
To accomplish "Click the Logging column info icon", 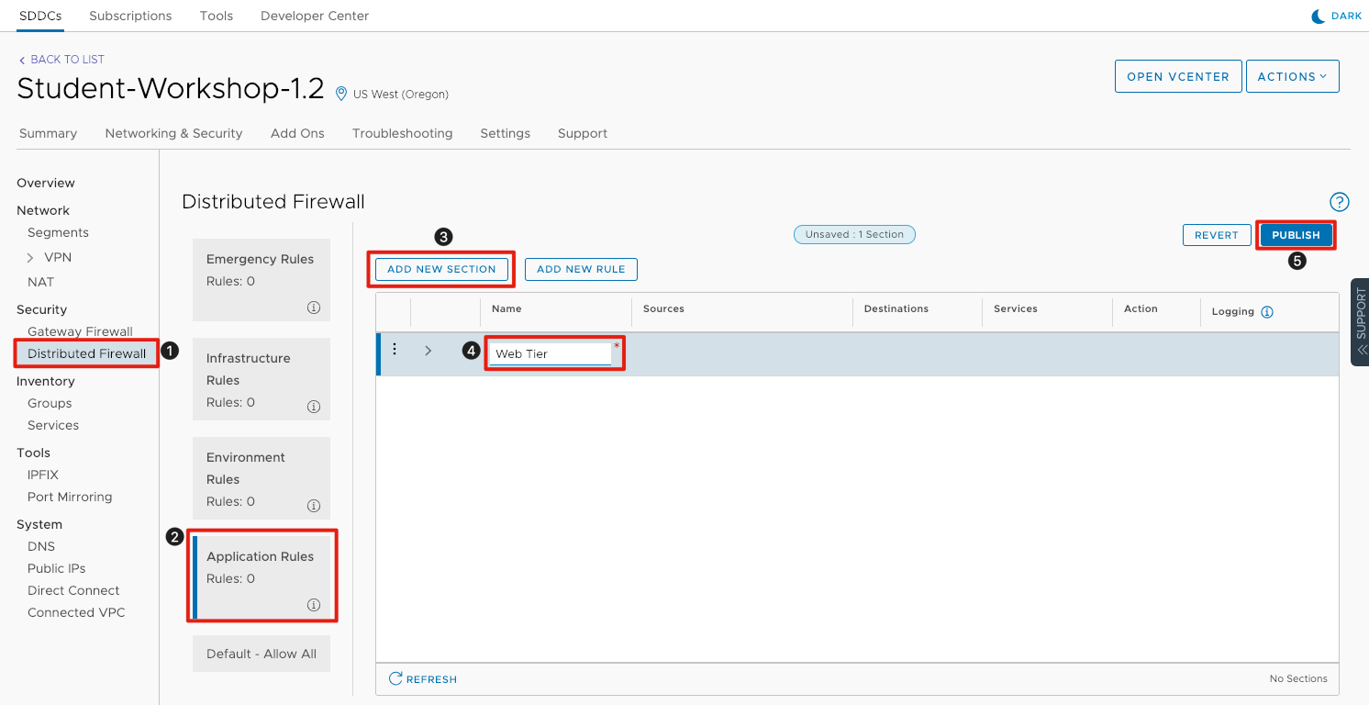I will 1267,312.
